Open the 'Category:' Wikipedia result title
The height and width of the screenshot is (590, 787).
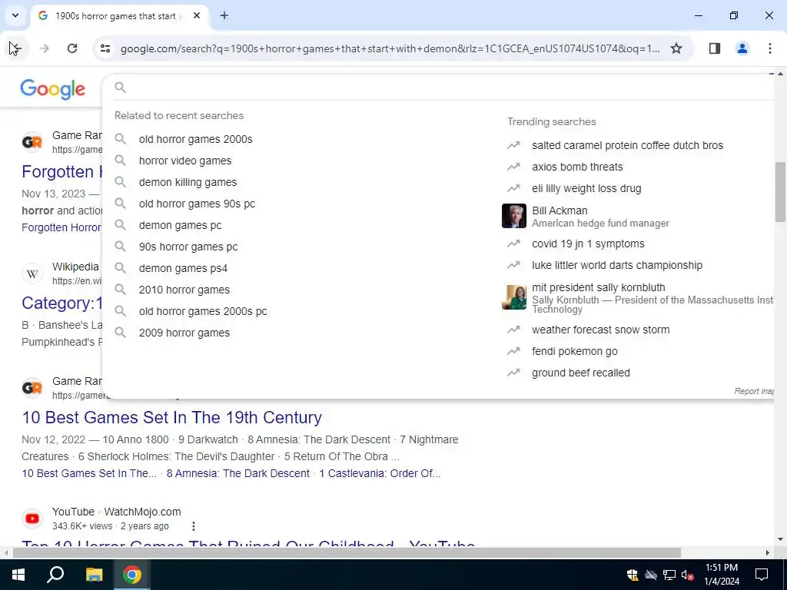61,303
